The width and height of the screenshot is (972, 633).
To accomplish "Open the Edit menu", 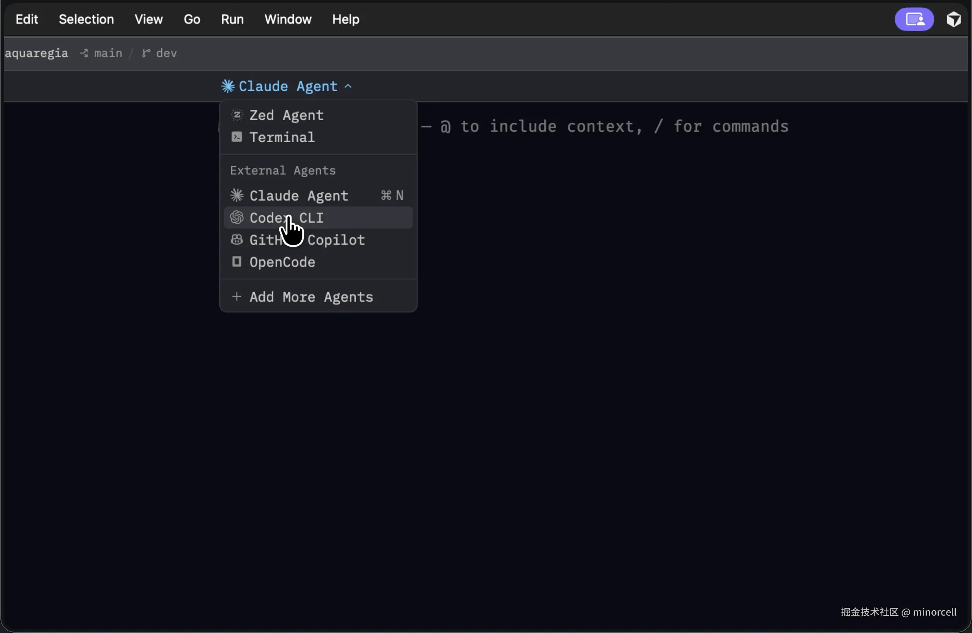I will click(27, 19).
